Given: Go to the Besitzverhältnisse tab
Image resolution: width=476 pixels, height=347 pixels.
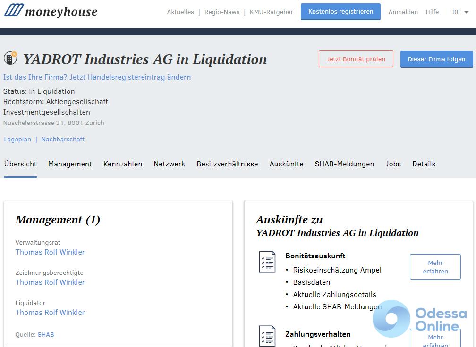Looking at the screenshot, I should click(x=227, y=164).
